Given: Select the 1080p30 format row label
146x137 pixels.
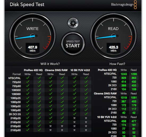Looking at the screenshot, I should 16,102.
